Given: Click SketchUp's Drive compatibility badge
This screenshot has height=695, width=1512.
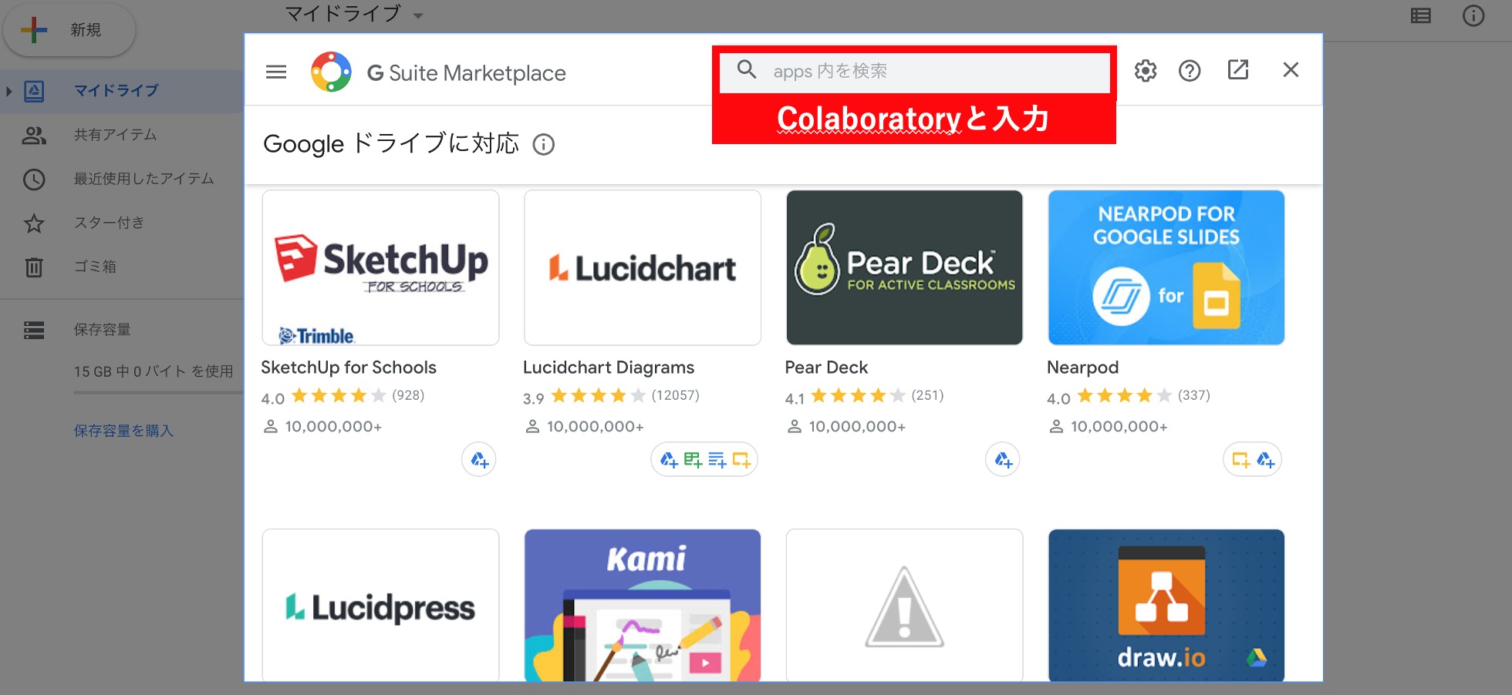Looking at the screenshot, I should 479,460.
